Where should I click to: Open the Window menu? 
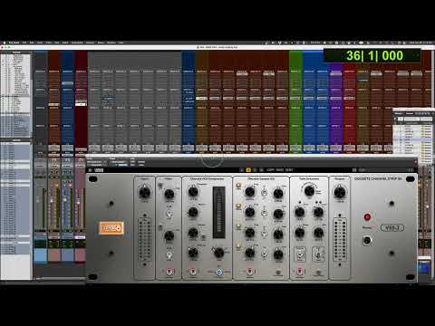111,43
